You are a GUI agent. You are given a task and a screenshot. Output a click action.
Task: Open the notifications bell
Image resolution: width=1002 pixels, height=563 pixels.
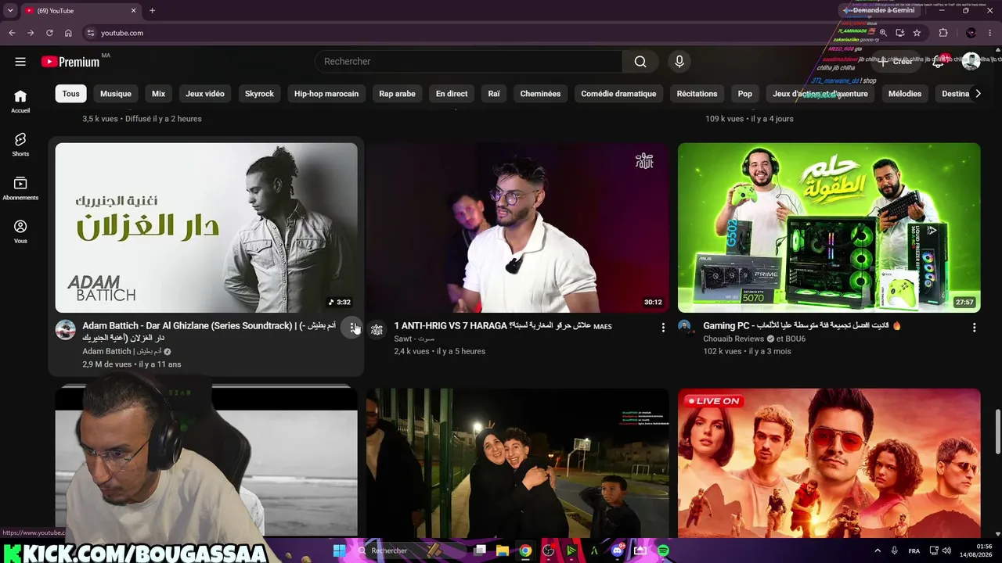939,62
